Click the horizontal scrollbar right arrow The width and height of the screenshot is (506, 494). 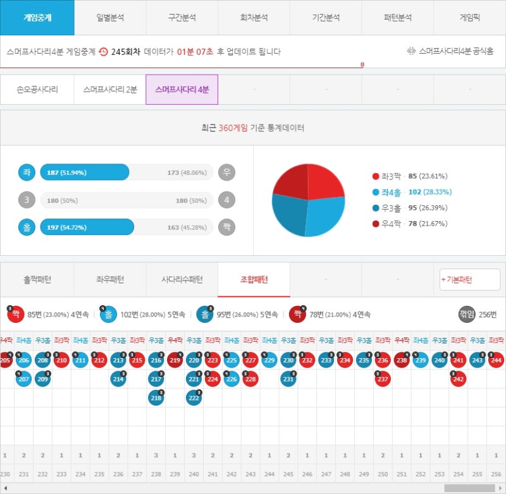[x=500, y=488]
